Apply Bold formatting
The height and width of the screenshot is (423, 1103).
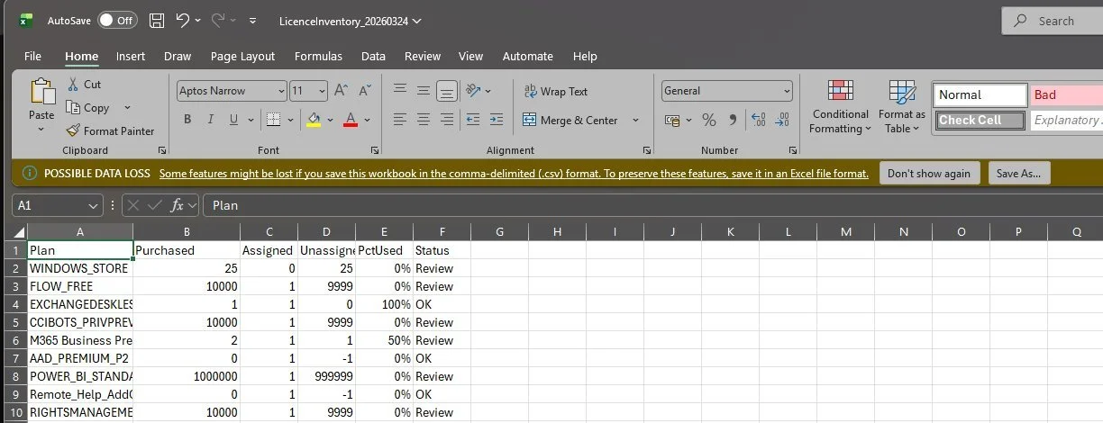point(187,120)
